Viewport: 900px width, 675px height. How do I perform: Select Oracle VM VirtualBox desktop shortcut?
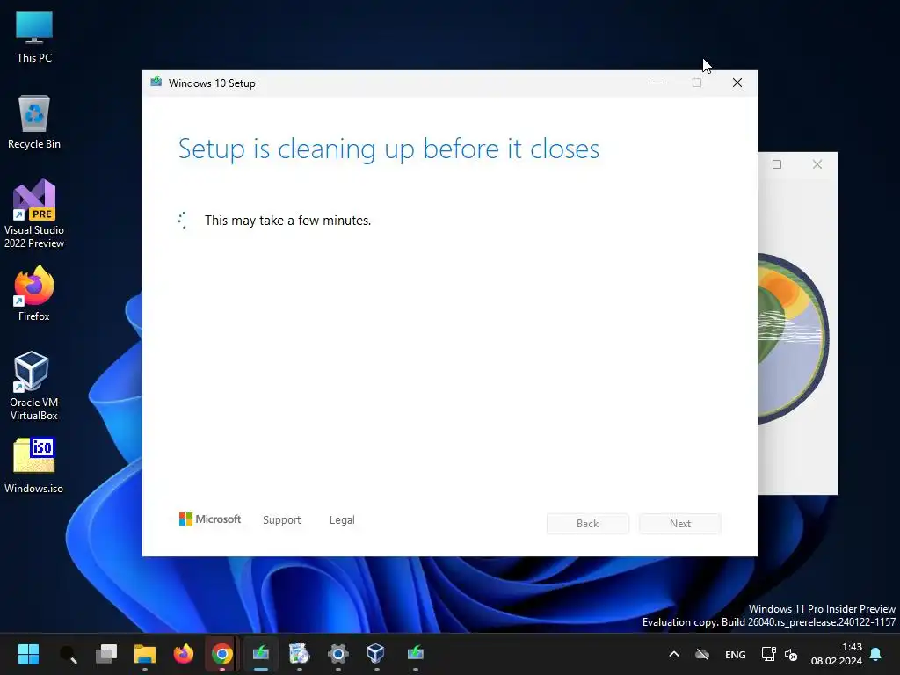(34, 386)
